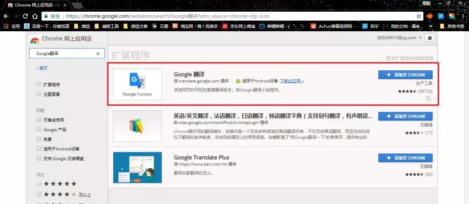Expand the hidden bookmarks chevron
Screen dimensions: 469x204
431,26
